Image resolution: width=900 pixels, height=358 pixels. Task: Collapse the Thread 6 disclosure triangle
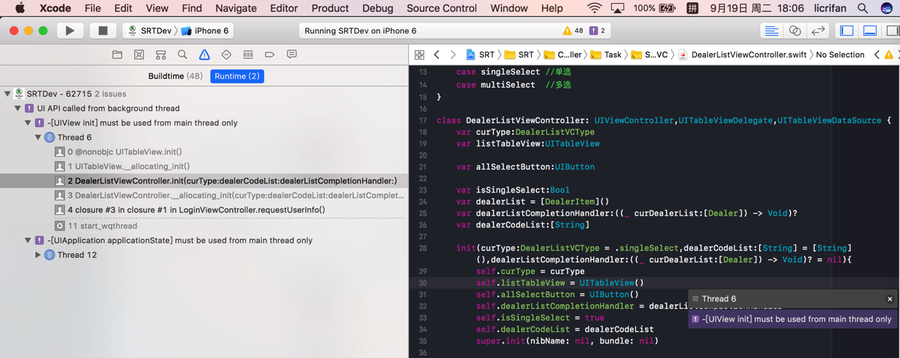38,137
